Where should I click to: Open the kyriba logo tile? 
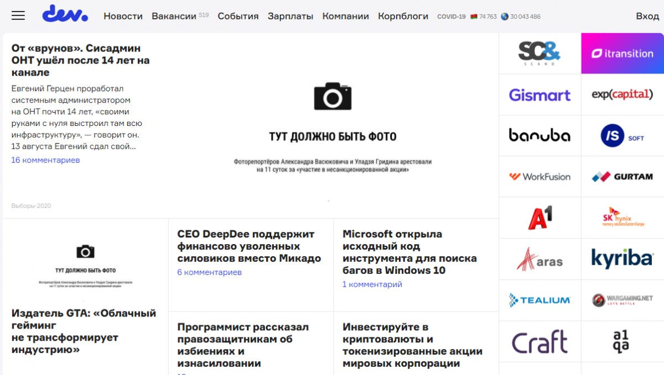(x=622, y=258)
